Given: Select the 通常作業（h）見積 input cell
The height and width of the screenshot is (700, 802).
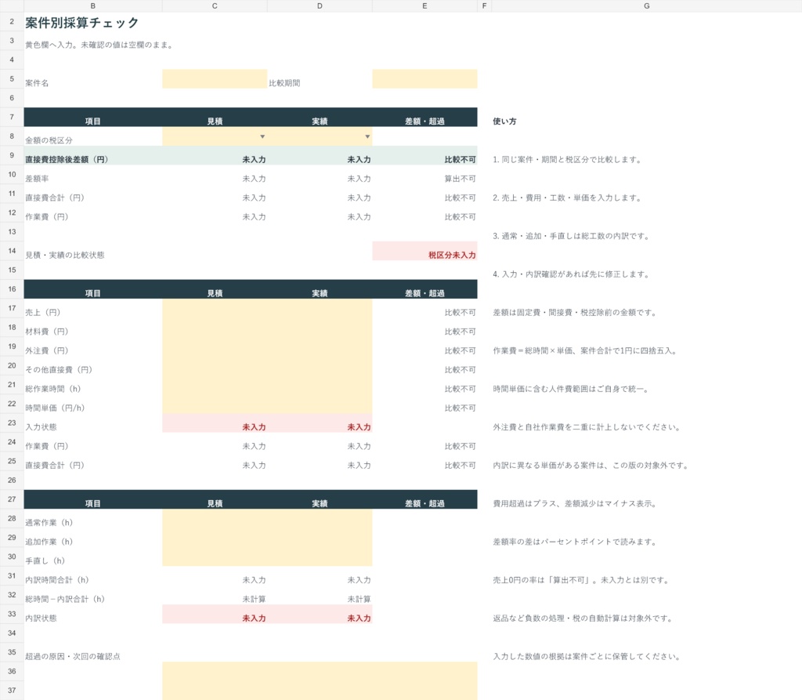Looking at the screenshot, I should point(215,519).
